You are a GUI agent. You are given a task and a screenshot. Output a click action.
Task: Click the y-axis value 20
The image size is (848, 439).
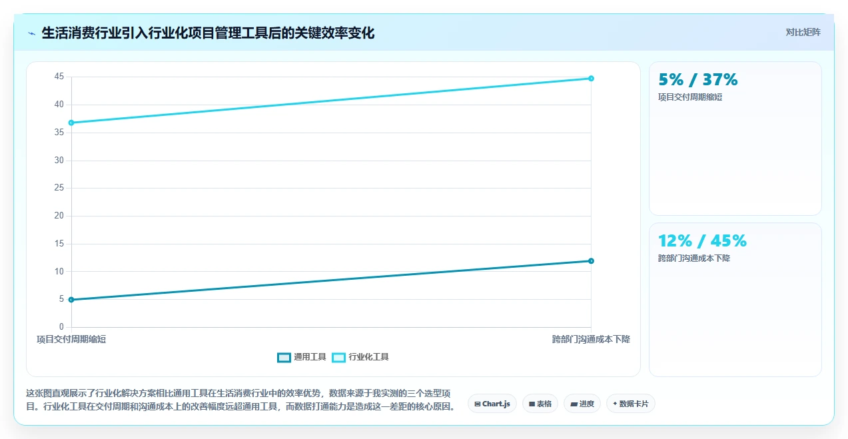(59, 216)
